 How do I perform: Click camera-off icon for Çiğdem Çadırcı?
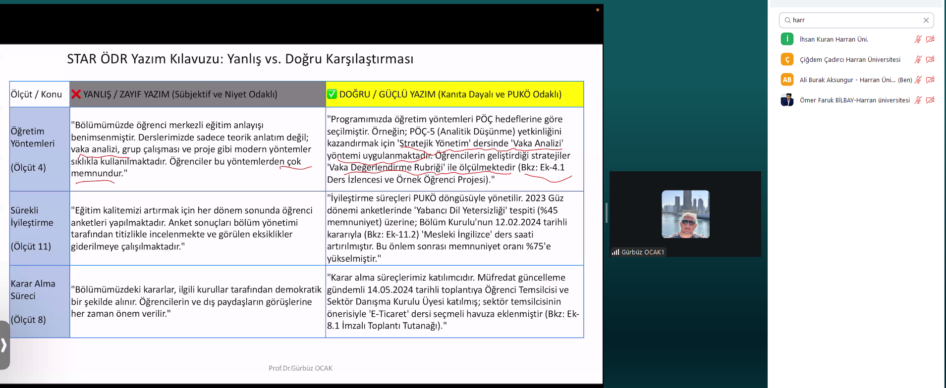(x=930, y=59)
